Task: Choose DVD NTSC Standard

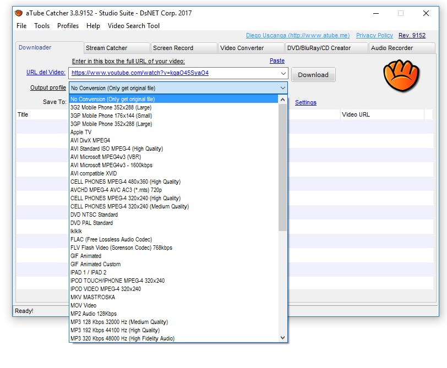Action: click(173, 215)
